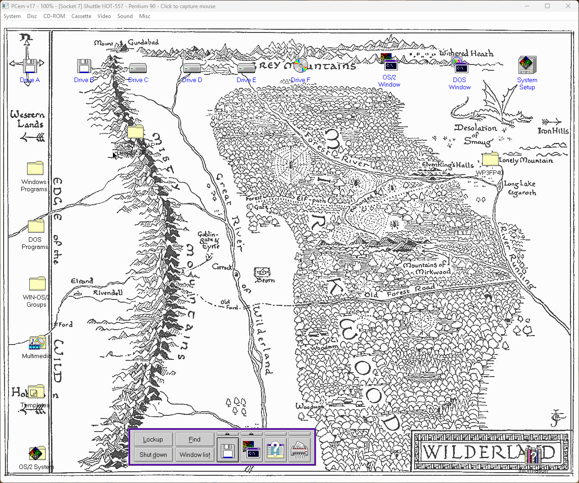Screen dimensions: 579x483
Task: Expand the drawer above the floppy LaunchPad icon
Action: point(228,434)
